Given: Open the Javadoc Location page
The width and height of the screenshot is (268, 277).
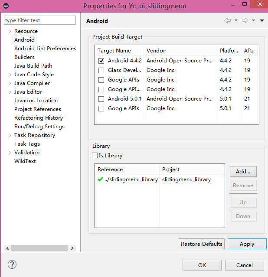Looking at the screenshot, I should tap(36, 100).
